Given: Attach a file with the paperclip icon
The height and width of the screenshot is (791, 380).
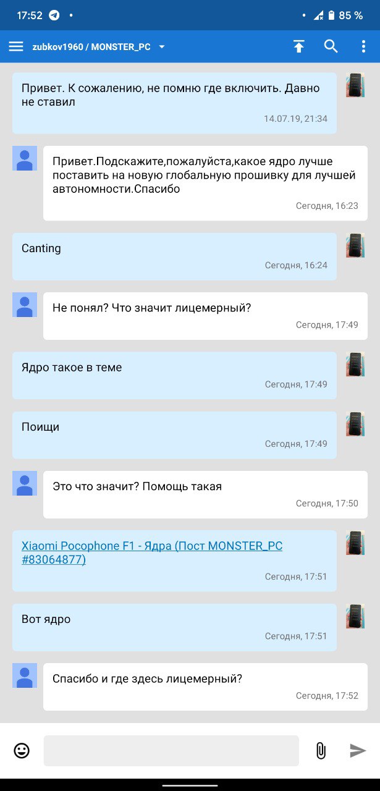Looking at the screenshot, I should (x=321, y=751).
